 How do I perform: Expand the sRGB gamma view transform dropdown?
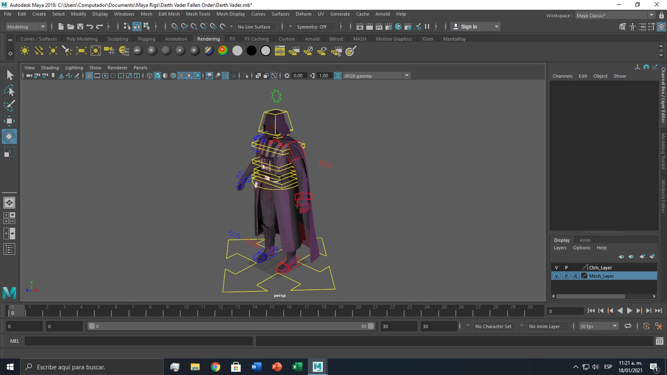(x=407, y=76)
